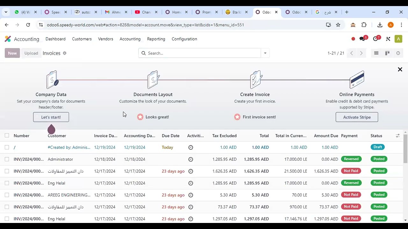This screenshot has height=229, width=408.
Task: Bookmark this page with the star icon
Action: pyautogui.click(x=338, y=25)
